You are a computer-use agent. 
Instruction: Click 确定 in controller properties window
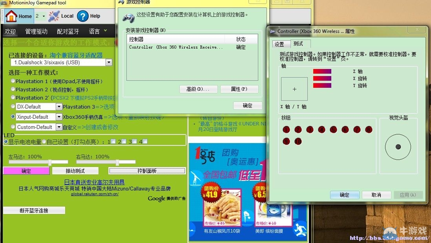(344, 195)
